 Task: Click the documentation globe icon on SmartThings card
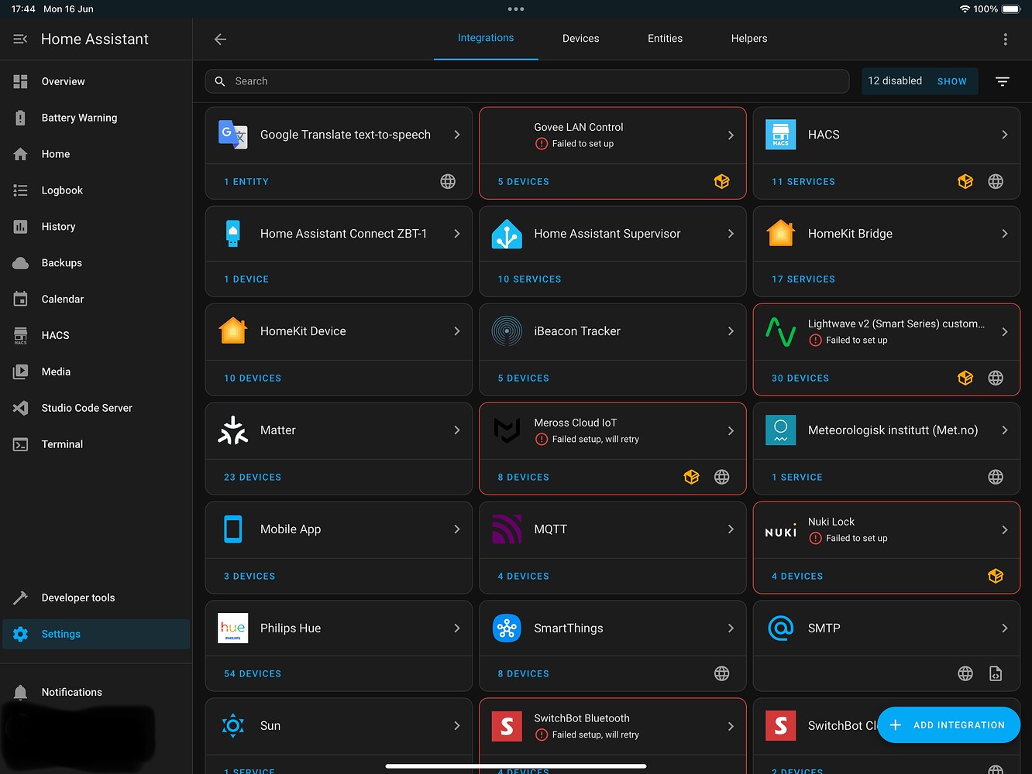tap(721, 673)
